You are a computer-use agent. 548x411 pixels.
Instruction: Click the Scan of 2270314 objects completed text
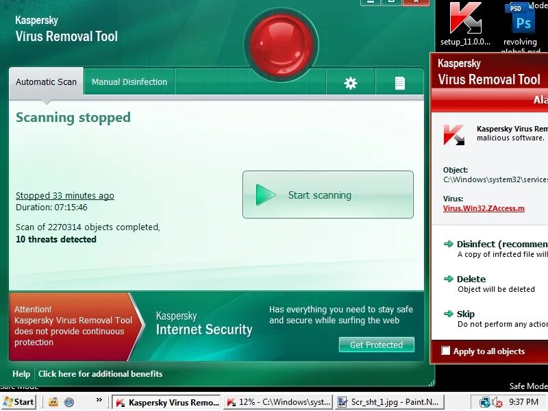pos(88,227)
